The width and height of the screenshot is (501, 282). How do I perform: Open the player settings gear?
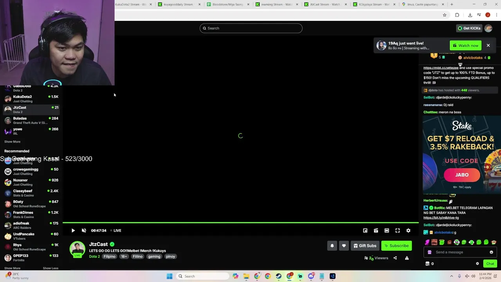pos(408,230)
